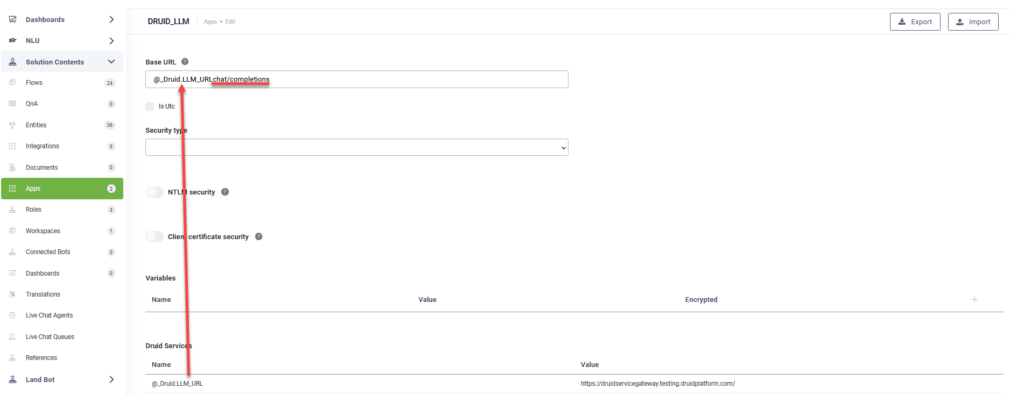Click the Edit breadcrumb text

pos(230,22)
